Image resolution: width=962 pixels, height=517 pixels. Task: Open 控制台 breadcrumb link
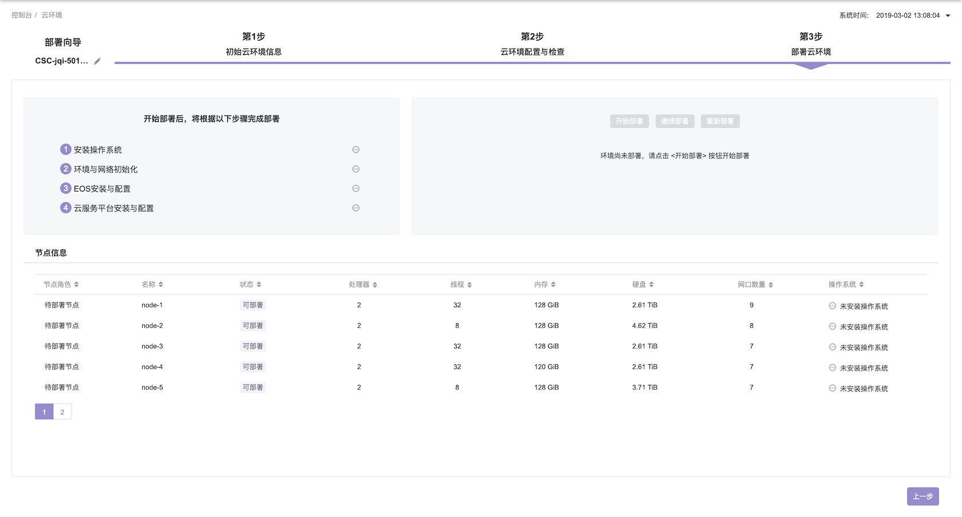tap(21, 15)
